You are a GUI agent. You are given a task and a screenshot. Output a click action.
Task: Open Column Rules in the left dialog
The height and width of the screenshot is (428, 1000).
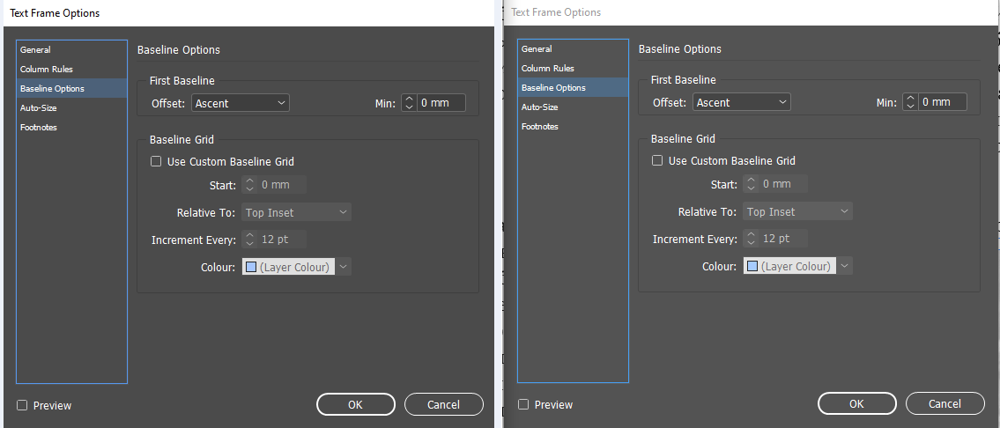[47, 69]
